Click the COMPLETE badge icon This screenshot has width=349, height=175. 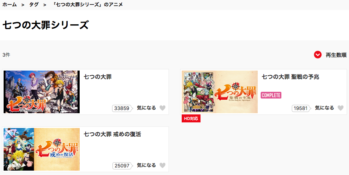pyautogui.click(x=271, y=95)
